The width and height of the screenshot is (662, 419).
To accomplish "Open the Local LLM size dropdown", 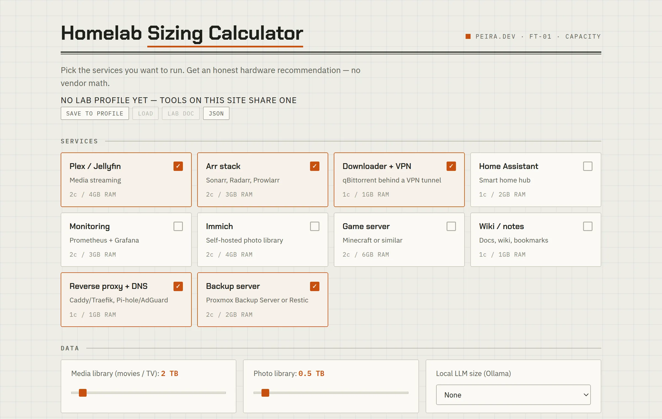I will [x=513, y=395].
